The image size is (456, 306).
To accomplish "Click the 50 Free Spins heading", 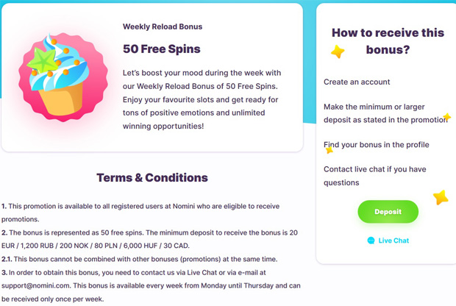I will point(161,49).
